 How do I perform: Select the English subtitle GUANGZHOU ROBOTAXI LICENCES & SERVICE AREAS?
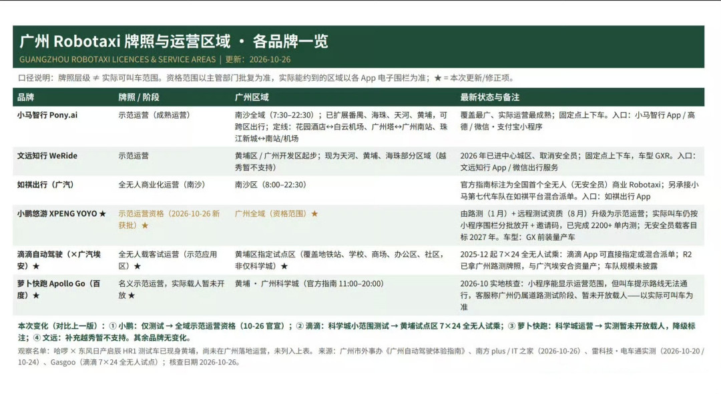[x=117, y=60]
